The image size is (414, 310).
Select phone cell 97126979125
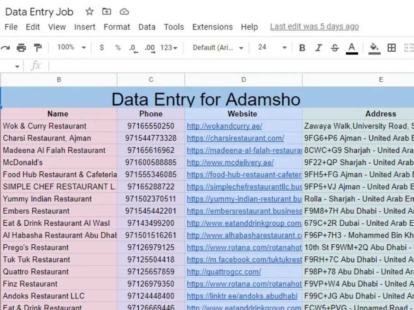[x=151, y=247]
